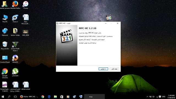Viewport: 176px width, 99px height.
Task: Open Microsoft Edge from the taskbar
Action: click(x=49, y=97)
